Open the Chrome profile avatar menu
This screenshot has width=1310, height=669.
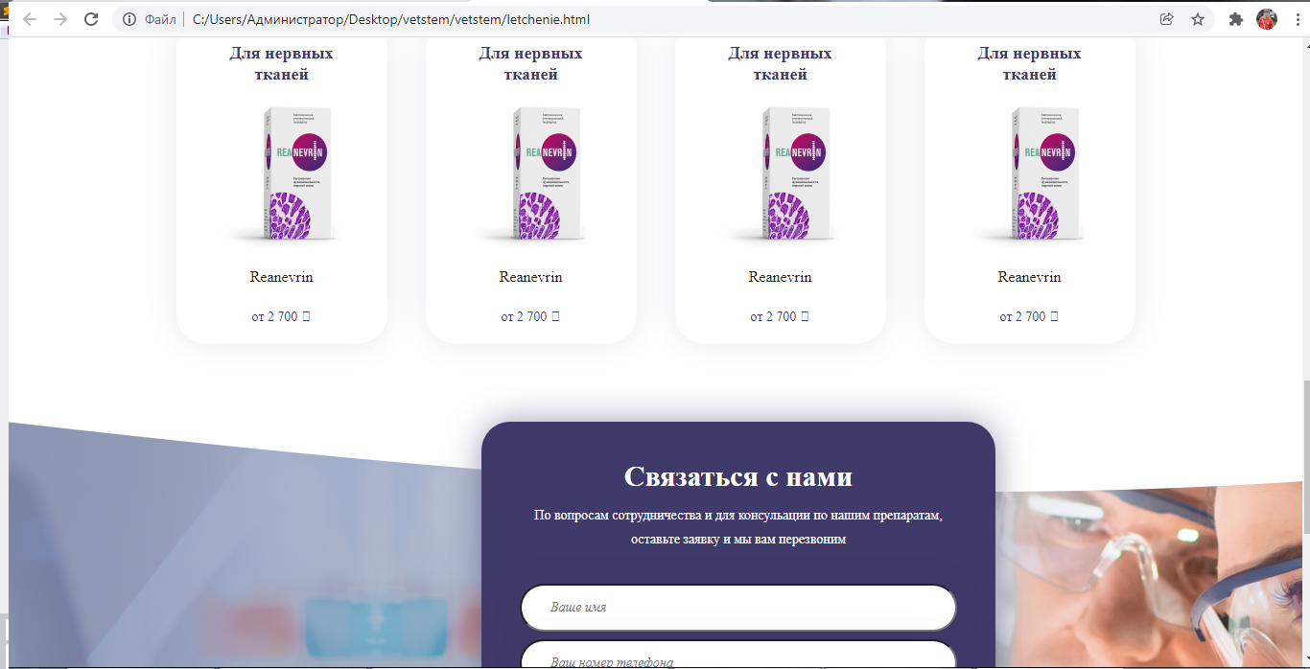pyautogui.click(x=1267, y=19)
